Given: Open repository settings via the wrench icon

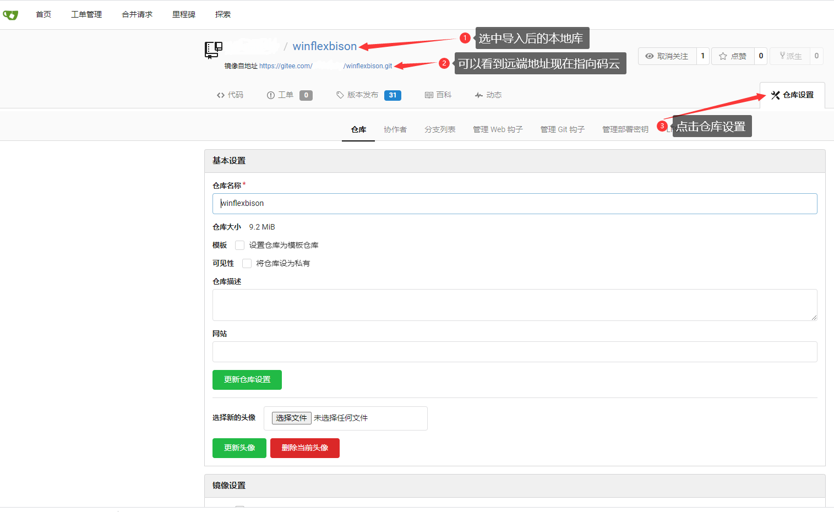Looking at the screenshot, I should tap(775, 95).
